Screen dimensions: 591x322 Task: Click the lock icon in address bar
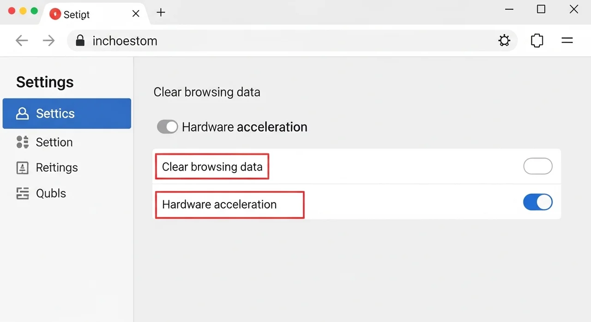(x=80, y=41)
